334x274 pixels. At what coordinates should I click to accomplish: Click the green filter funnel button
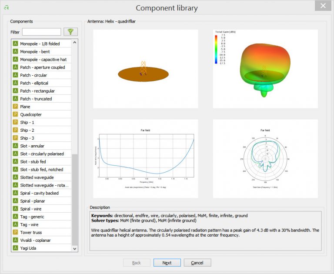70,32
